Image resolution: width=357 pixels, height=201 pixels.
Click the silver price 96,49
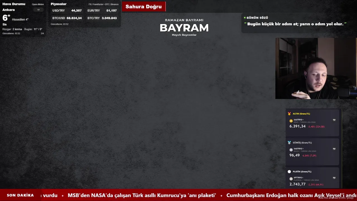295,155
